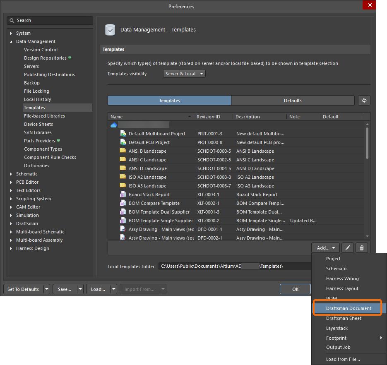
Task: Switch to the Defaults tab
Action: pyautogui.click(x=293, y=101)
